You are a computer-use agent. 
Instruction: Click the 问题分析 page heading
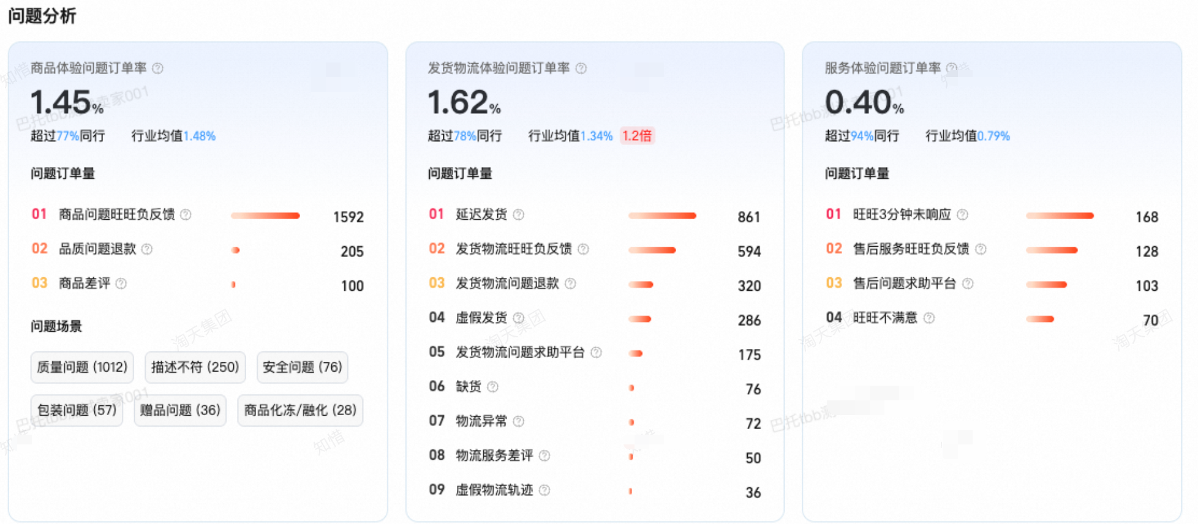(x=42, y=15)
